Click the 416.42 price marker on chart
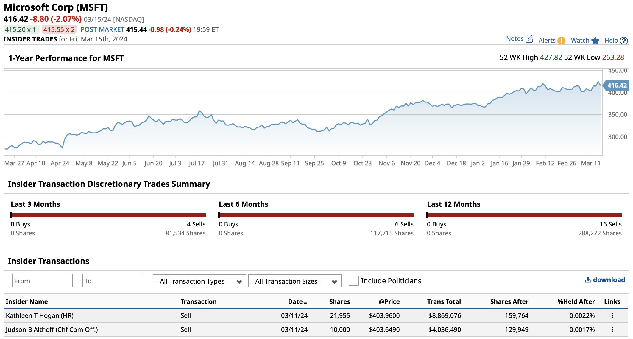 [616, 85]
